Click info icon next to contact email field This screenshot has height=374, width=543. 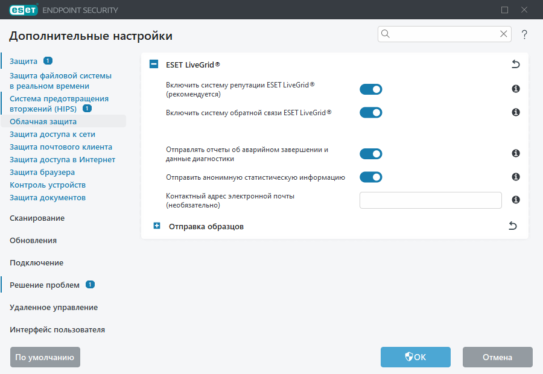tap(515, 200)
